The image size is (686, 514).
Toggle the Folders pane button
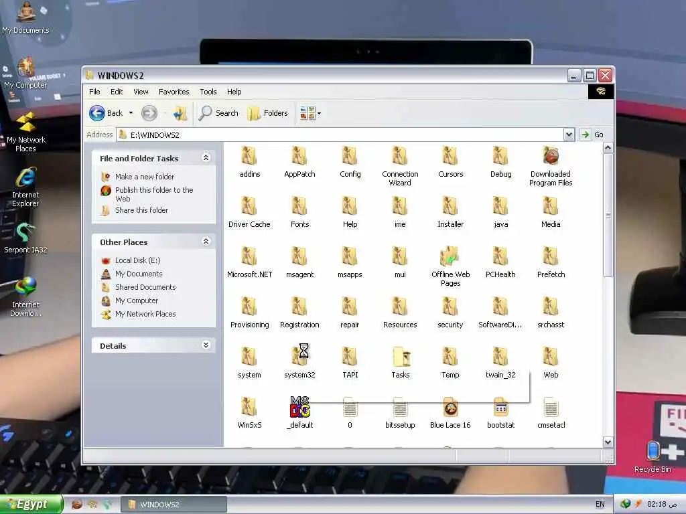click(x=268, y=113)
